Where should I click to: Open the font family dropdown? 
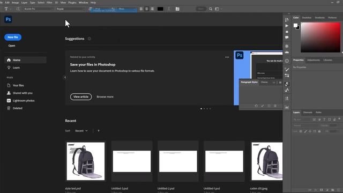coord(39,9)
